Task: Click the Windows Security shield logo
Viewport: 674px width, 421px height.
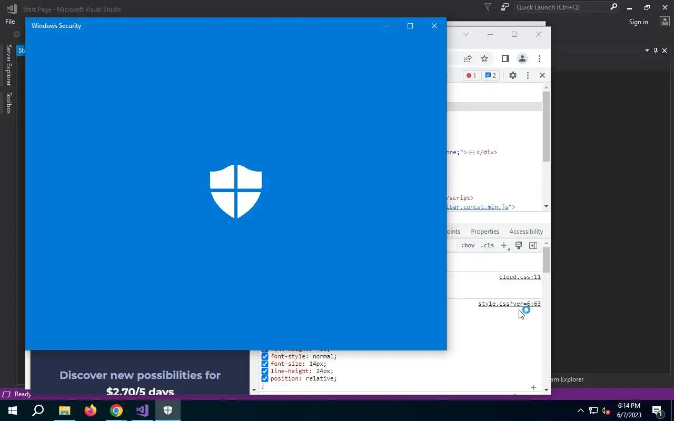Action: click(x=236, y=192)
